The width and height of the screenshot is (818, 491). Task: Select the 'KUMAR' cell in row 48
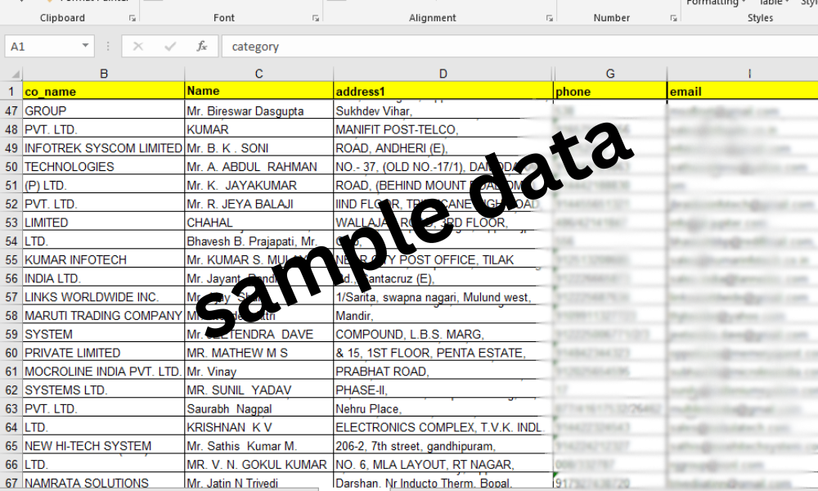click(x=259, y=129)
